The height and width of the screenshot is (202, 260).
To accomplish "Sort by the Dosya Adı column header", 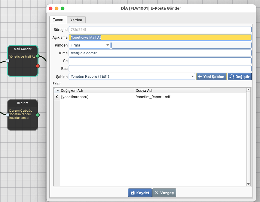I will pos(172,90).
